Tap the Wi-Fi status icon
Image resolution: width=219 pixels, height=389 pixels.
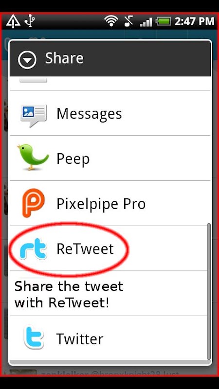point(111,21)
